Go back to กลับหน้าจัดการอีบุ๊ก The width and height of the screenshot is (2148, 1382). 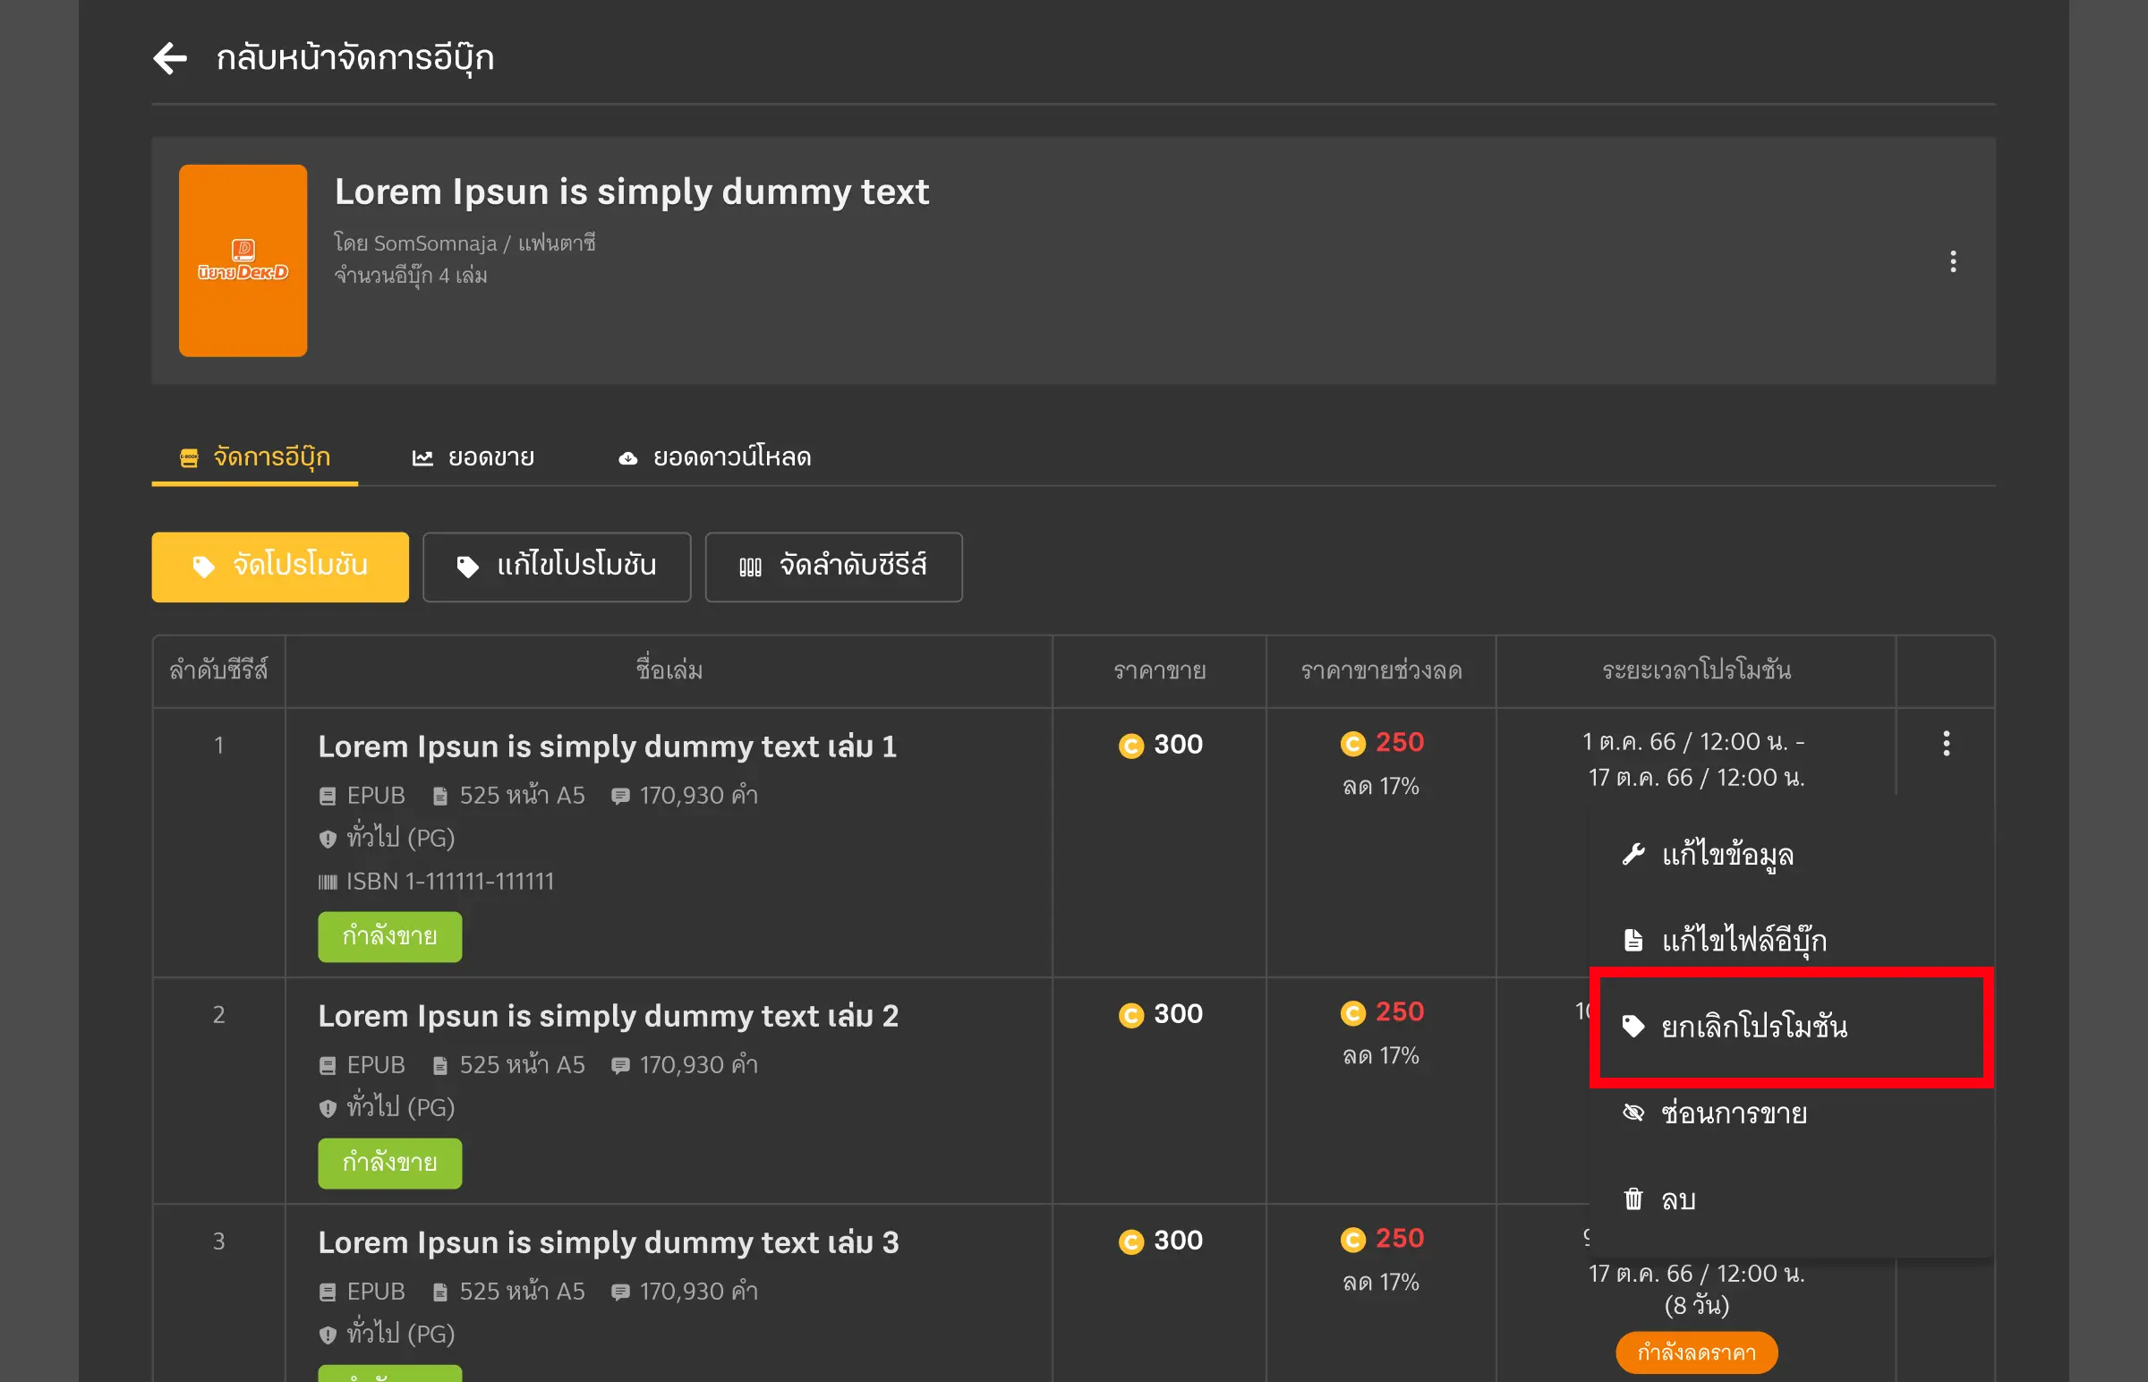click(354, 58)
